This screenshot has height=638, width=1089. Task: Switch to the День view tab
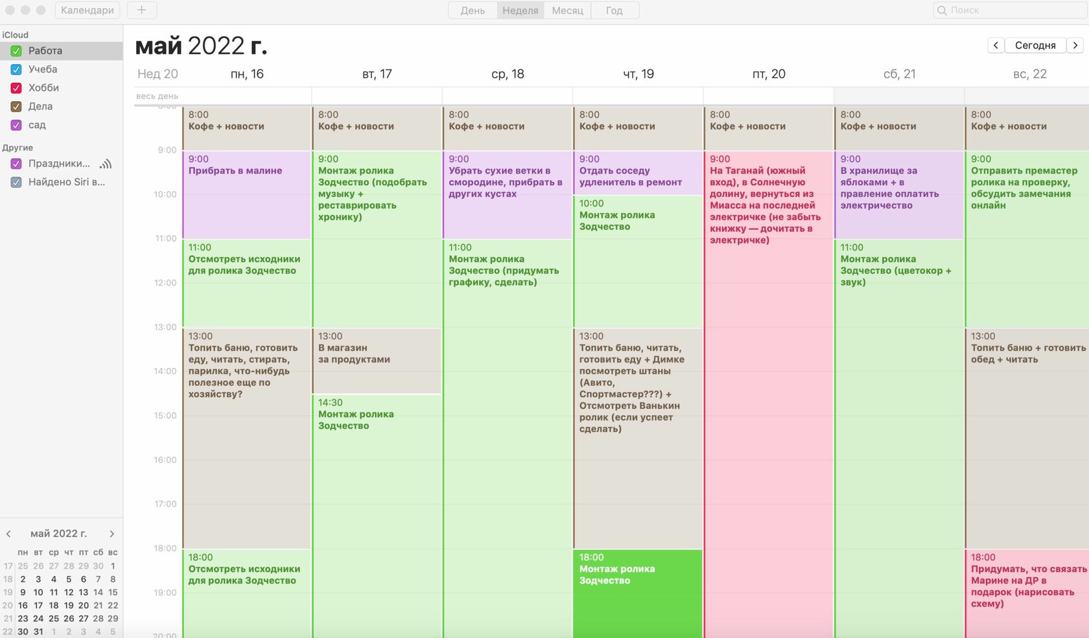tap(473, 10)
